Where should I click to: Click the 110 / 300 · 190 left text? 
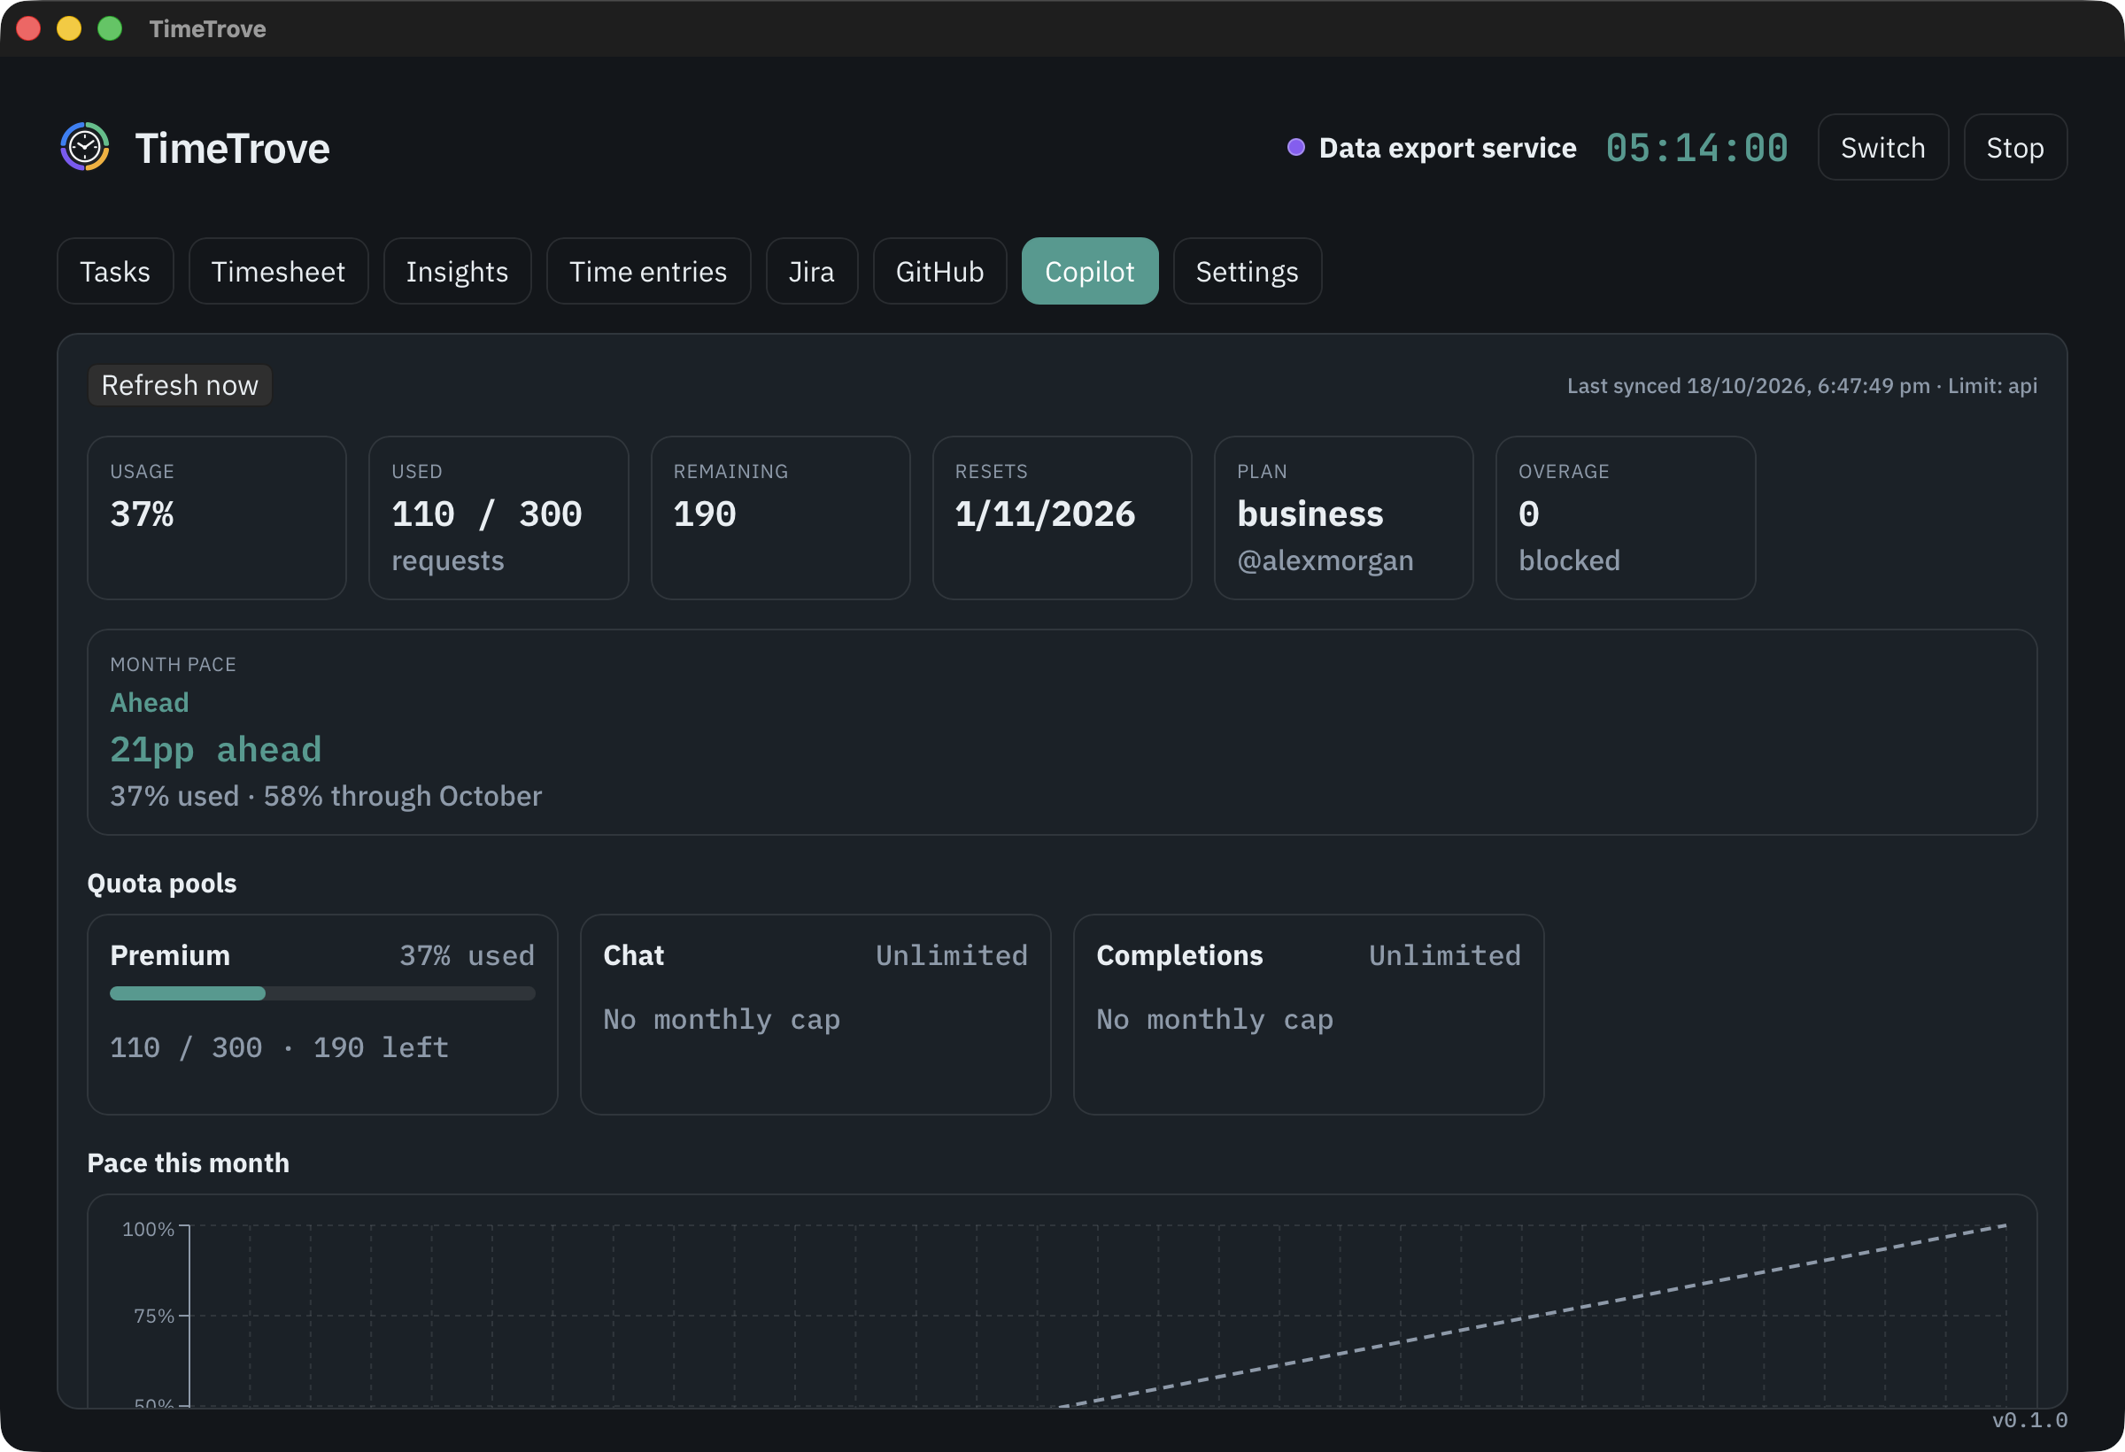click(x=279, y=1047)
